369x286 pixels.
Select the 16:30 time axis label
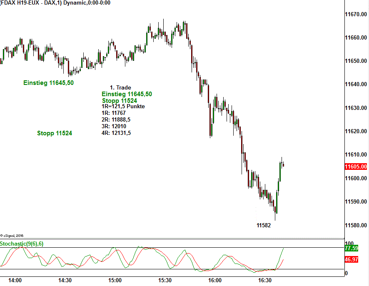click(x=265, y=280)
